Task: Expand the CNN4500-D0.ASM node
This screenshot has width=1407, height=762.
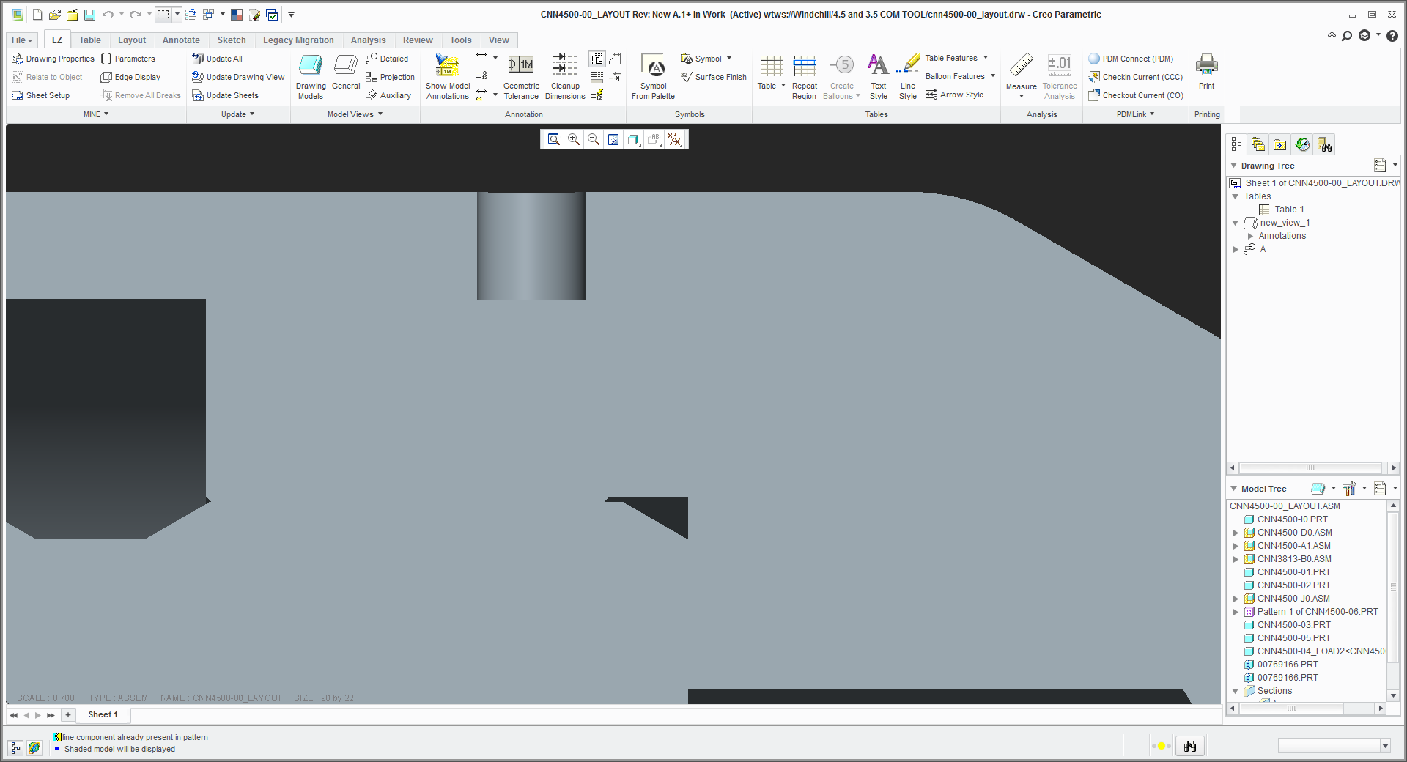Action: pos(1236,533)
